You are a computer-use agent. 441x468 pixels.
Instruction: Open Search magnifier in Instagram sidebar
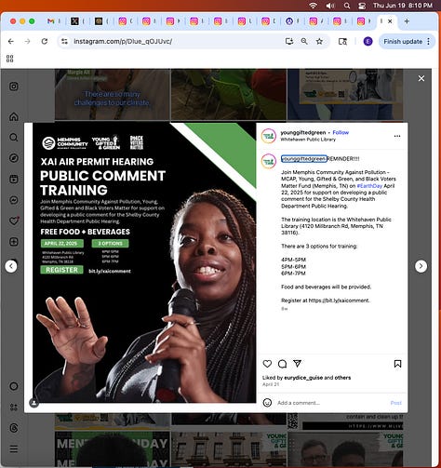coord(14,138)
